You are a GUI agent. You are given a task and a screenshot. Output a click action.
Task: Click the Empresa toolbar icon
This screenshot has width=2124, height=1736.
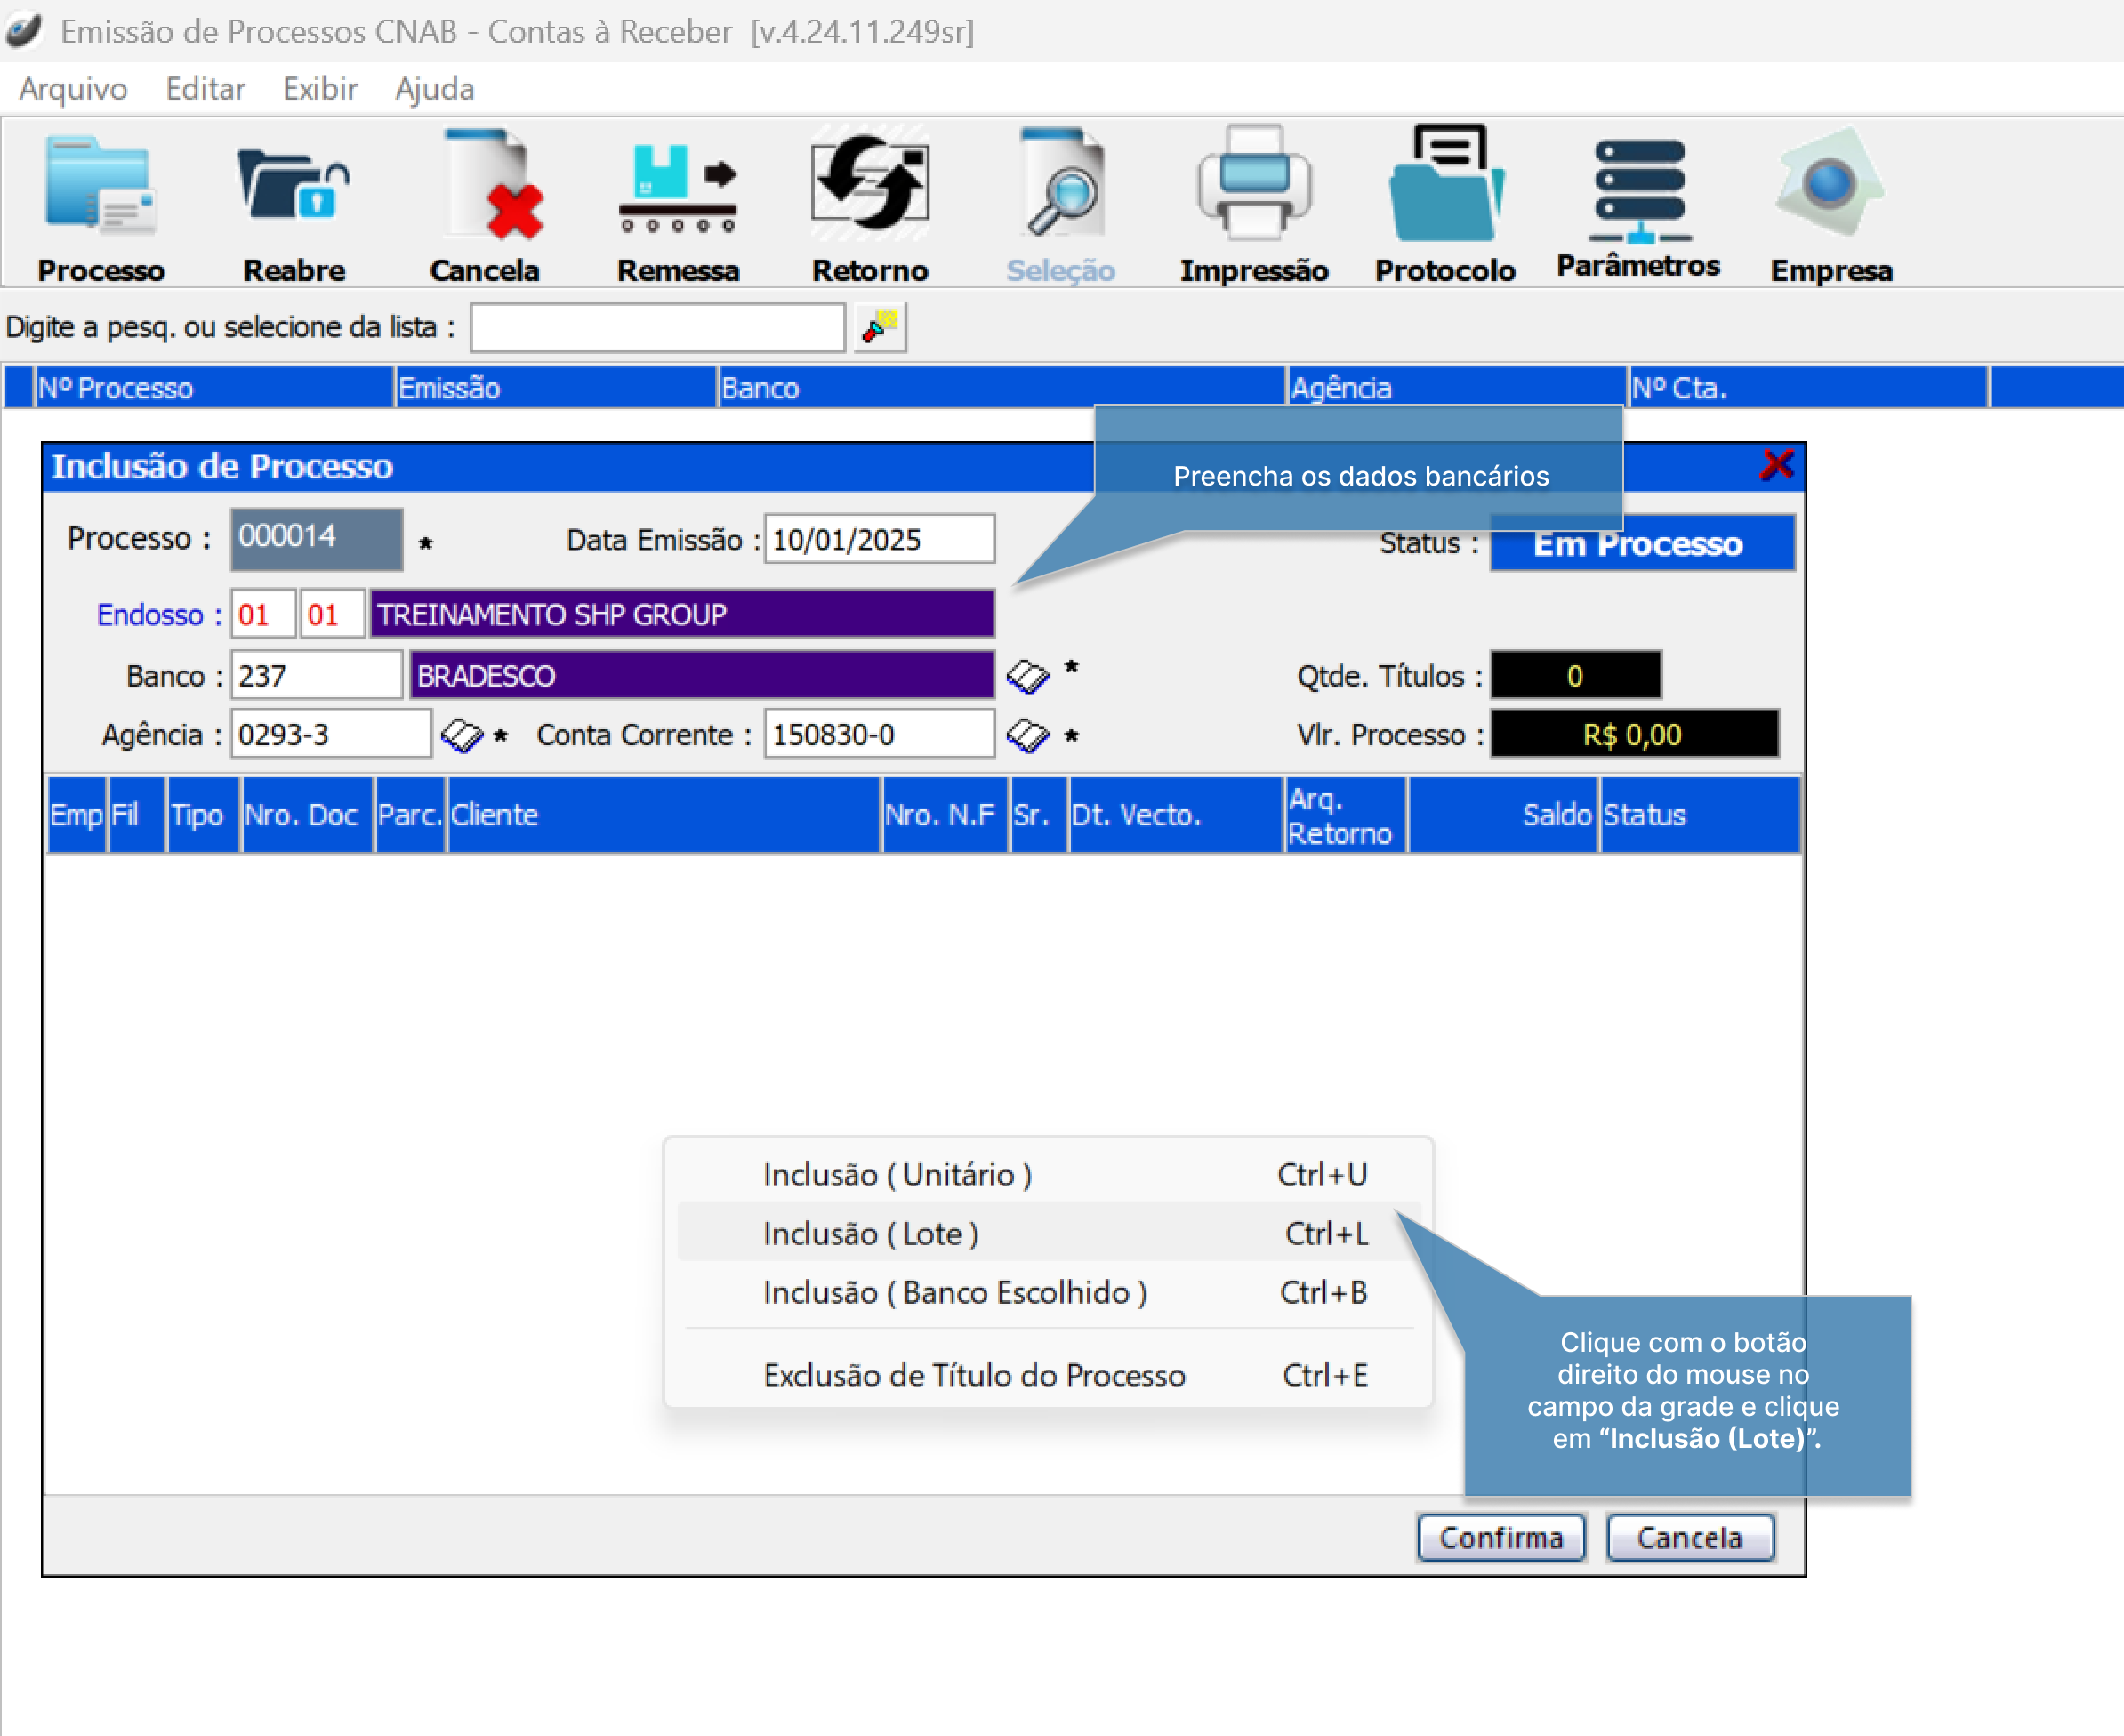[x=1830, y=187]
